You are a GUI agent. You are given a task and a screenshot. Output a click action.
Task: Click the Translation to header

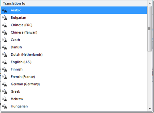point(14,3)
